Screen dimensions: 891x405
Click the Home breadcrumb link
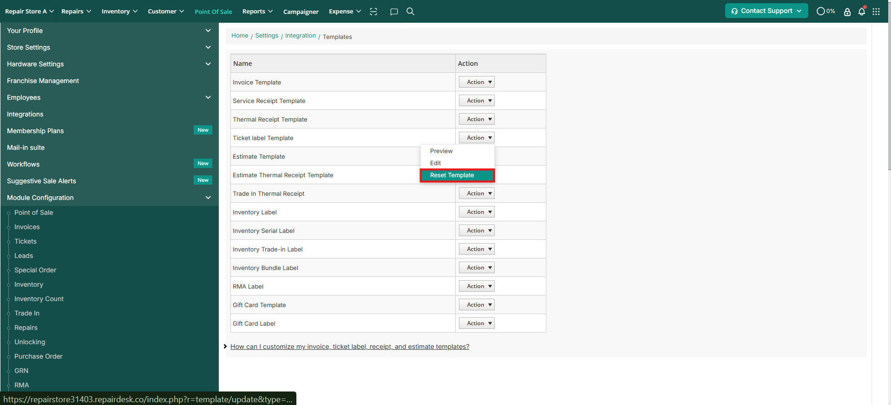point(240,36)
